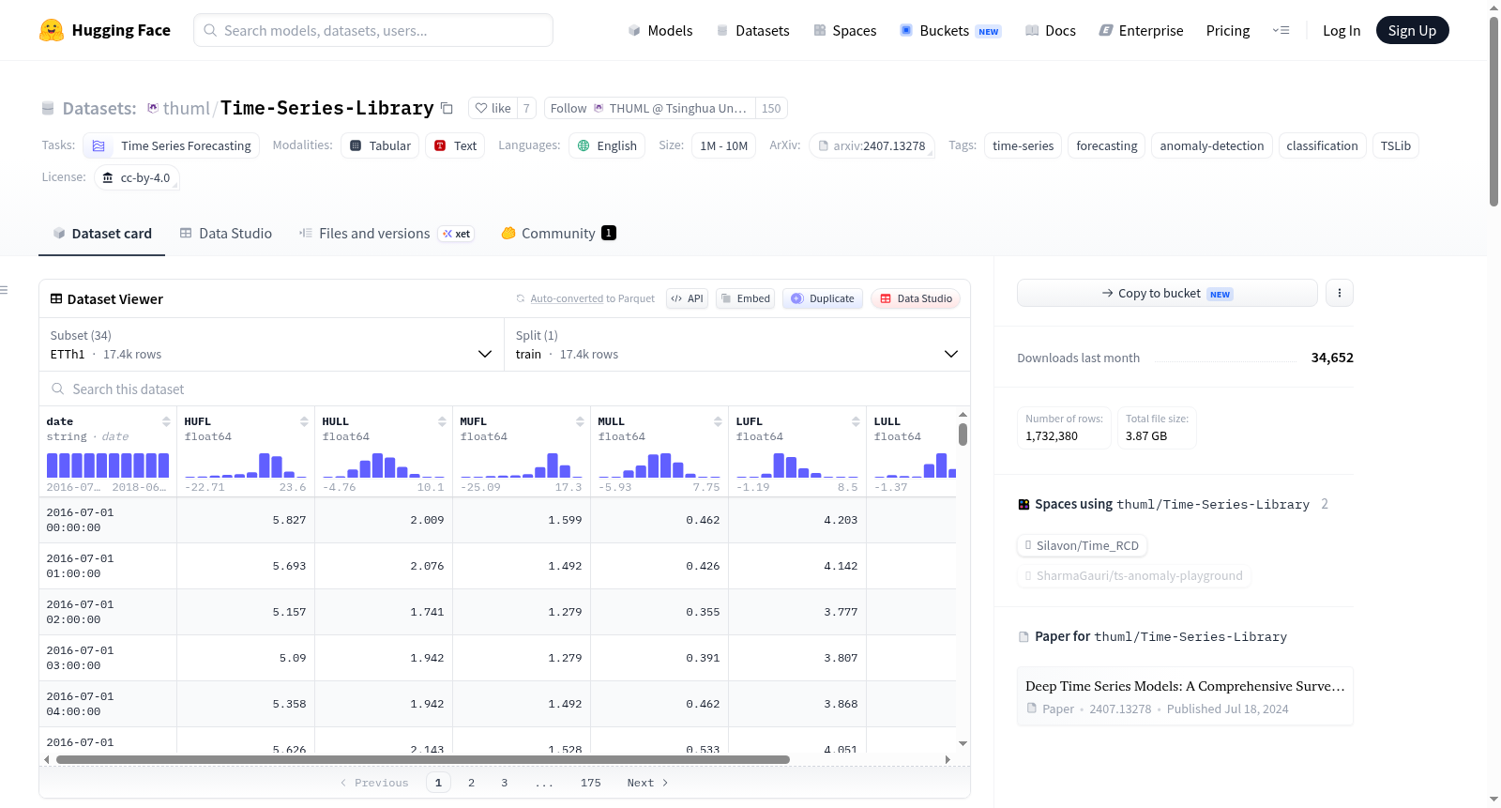Open Buckets in the top navigation
1501x808 pixels.
pos(950,31)
